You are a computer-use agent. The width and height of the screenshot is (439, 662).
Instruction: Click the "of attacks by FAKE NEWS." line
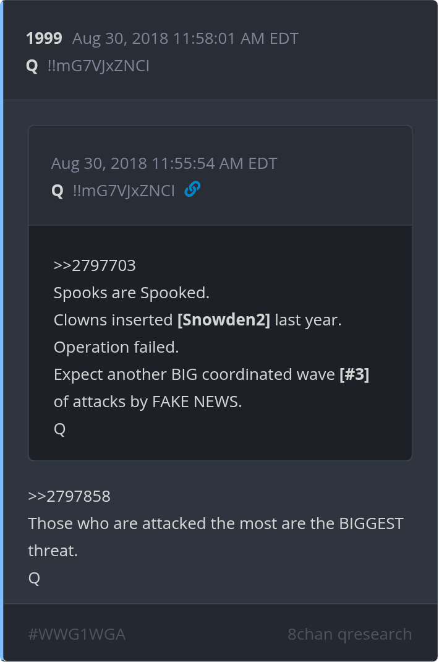coord(148,402)
